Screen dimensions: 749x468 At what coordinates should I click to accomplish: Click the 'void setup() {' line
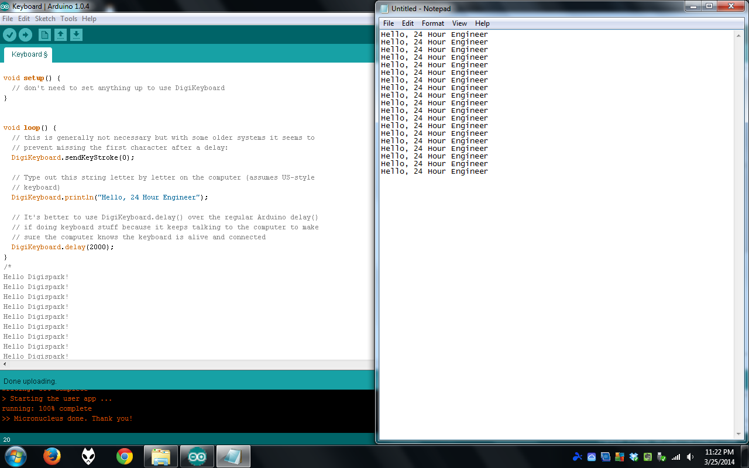[x=32, y=78]
